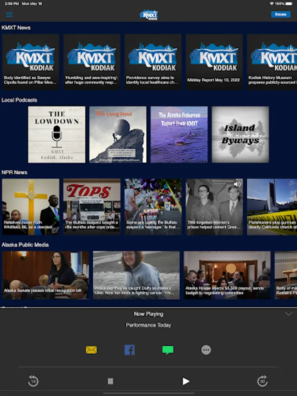Click the Donate button
Screen dimensions: 297x396
[280, 15]
